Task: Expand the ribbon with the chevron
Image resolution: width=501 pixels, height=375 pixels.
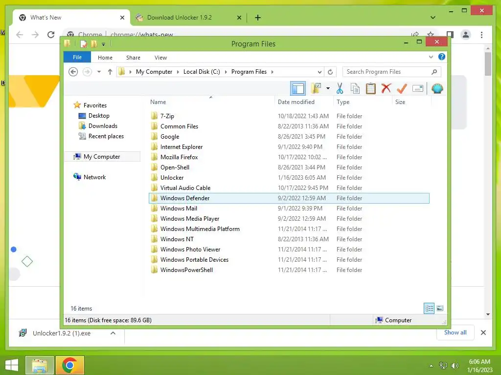Action: pyautogui.click(x=431, y=57)
